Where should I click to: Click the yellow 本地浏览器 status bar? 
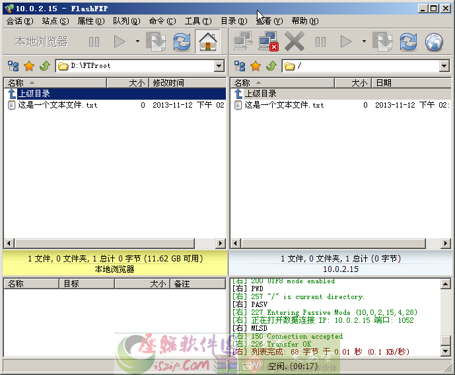pos(115,263)
